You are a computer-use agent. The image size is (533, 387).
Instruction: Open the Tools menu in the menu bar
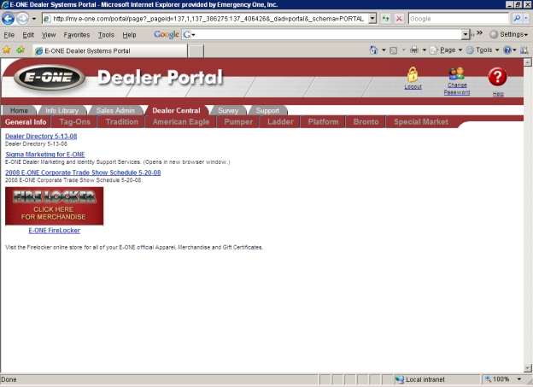(106, 35)
